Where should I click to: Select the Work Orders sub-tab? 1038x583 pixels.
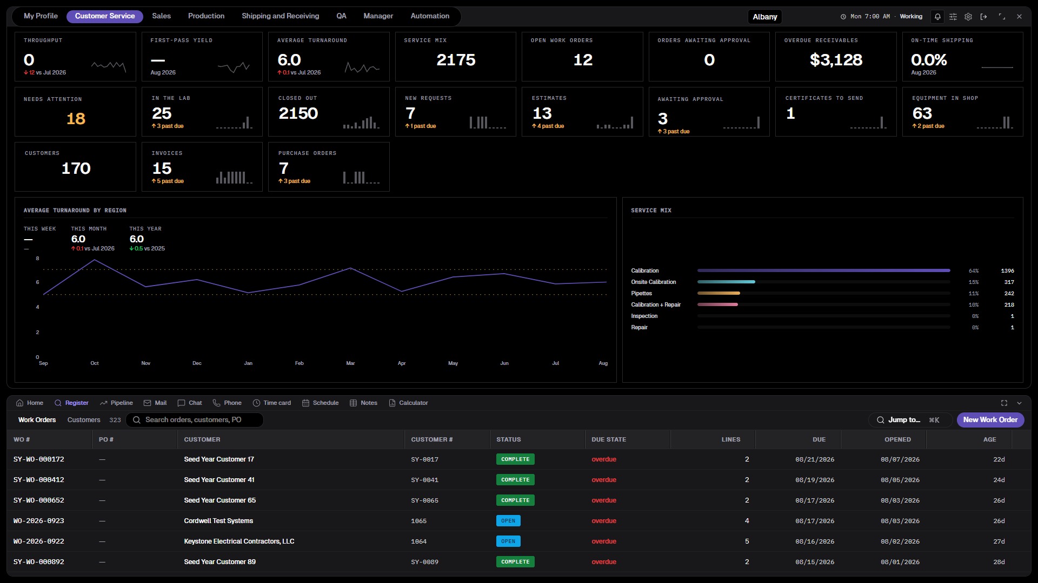(37, 420)
